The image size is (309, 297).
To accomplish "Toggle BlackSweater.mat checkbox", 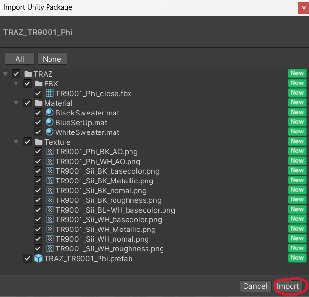I will pyautogui.click(x=38, y=113).
